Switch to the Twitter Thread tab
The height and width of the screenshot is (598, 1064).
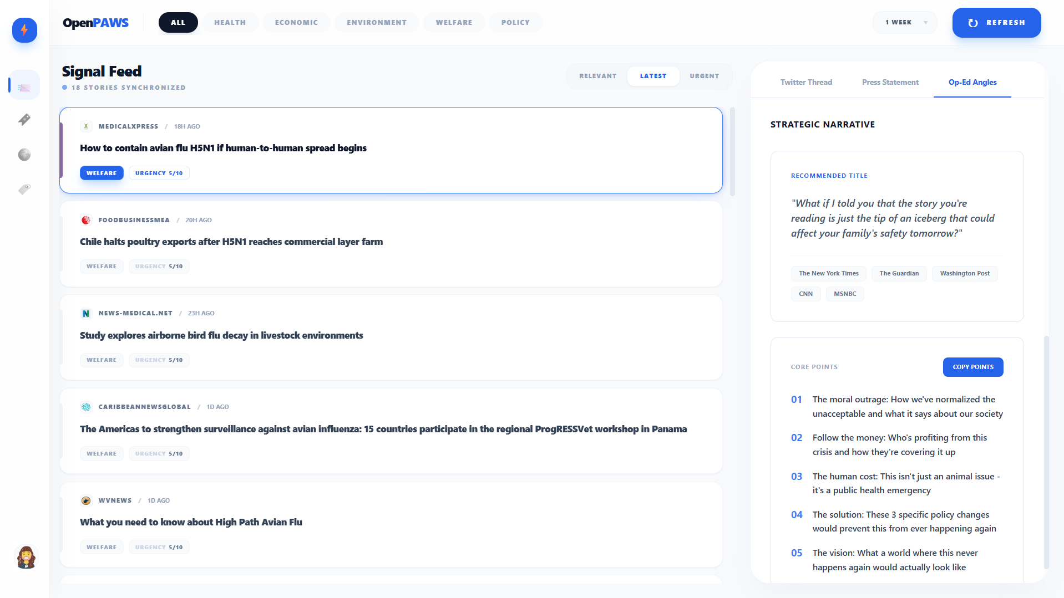tap(806, 82)
